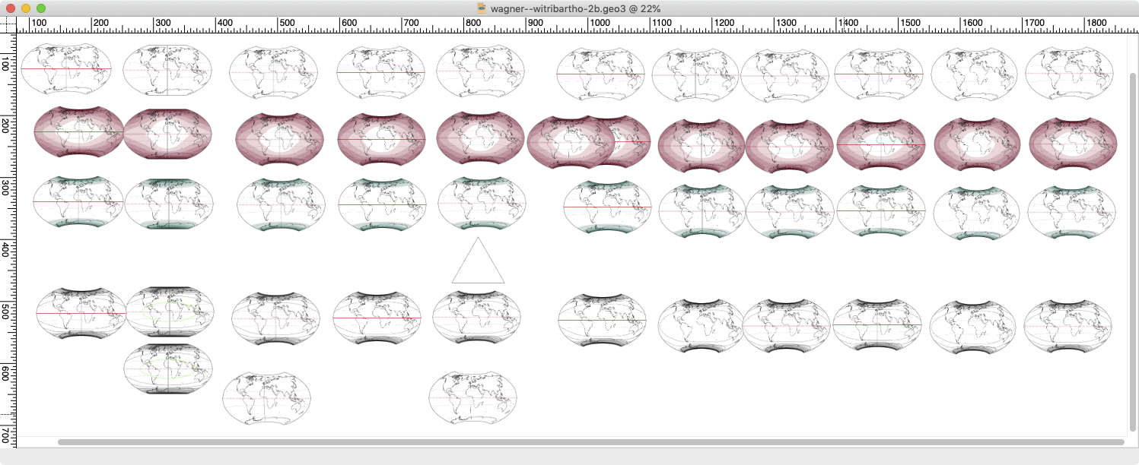The width and height of the screenshot is (1139, 465).
Task: Select the rightmost pink shaded world map
Action: [x=1073, y=144]
